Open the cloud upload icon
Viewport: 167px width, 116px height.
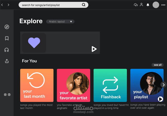[x=136, y=5]
